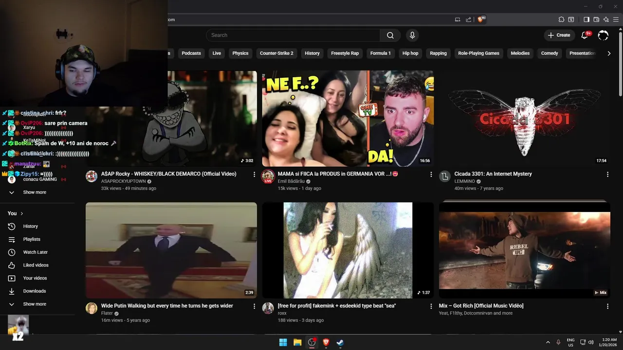Show hidden system tray icons chevron

548,342
